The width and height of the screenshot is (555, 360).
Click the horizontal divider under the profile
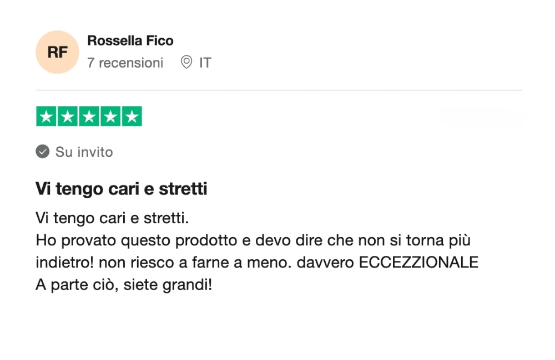[279, 90]
